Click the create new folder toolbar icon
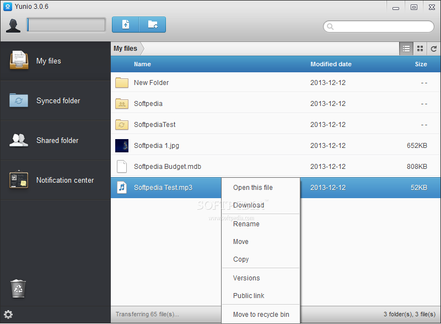Viewport: 441px width, 324px height. (153, 24)
